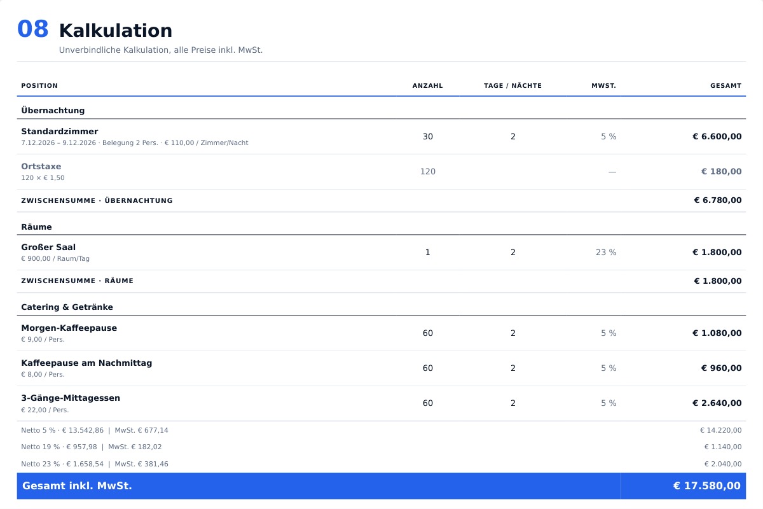The width and height of the screenshot is (763, 509).
Task: Select the "Übernachtung" section heading
Action: (53, 111)
